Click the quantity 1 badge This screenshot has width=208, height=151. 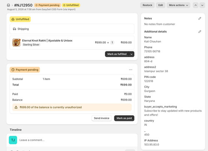click(112, 43)
